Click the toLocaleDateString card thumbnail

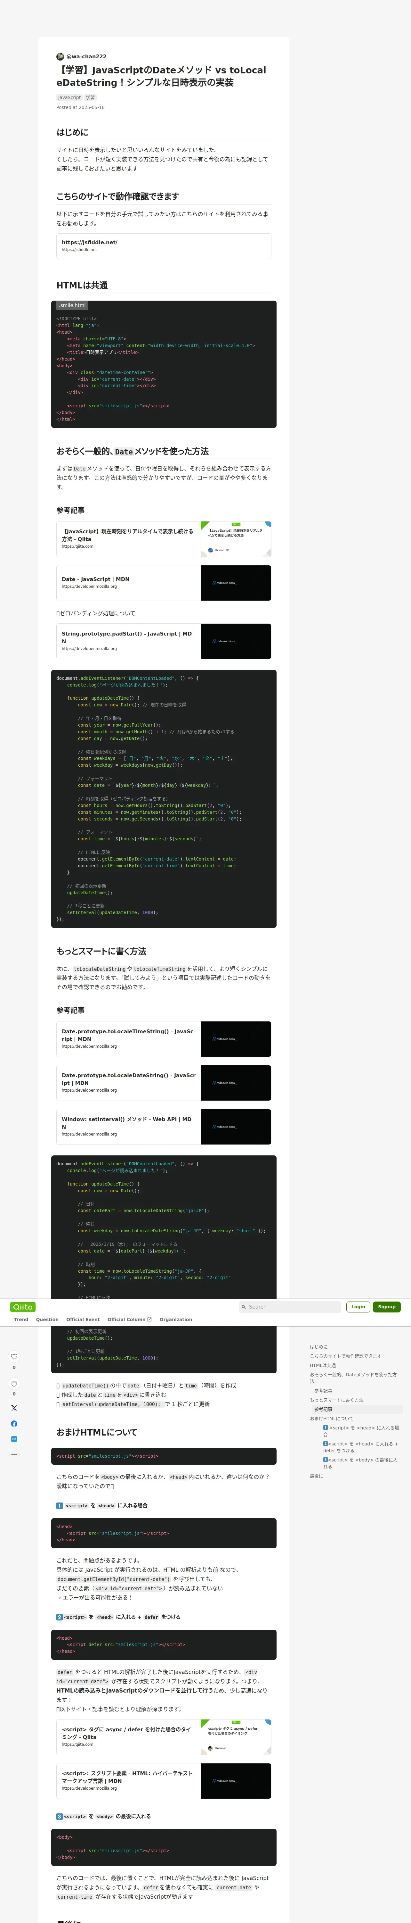coord(236,1083)
